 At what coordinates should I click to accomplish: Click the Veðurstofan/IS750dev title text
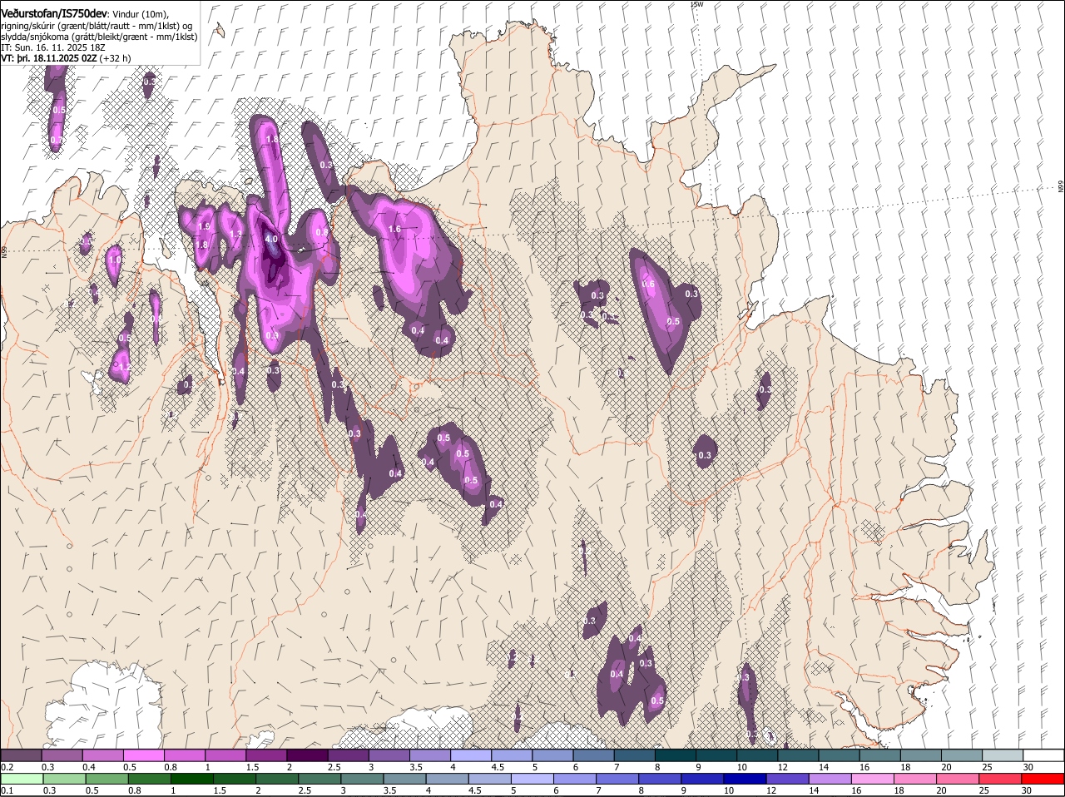point(53,13)
